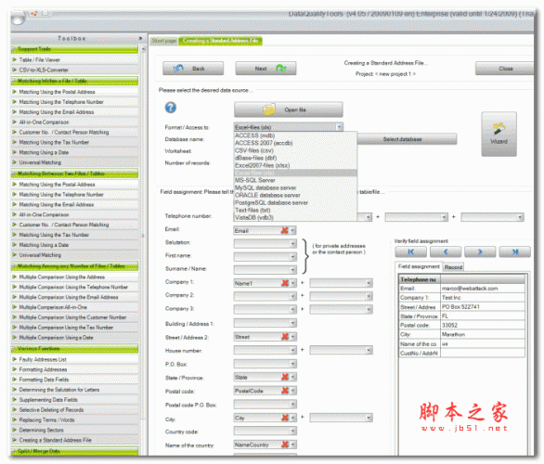This screenshot has width=544, height=464.
Task: Open second City combination dropdown
Action: tap(369, 418)
